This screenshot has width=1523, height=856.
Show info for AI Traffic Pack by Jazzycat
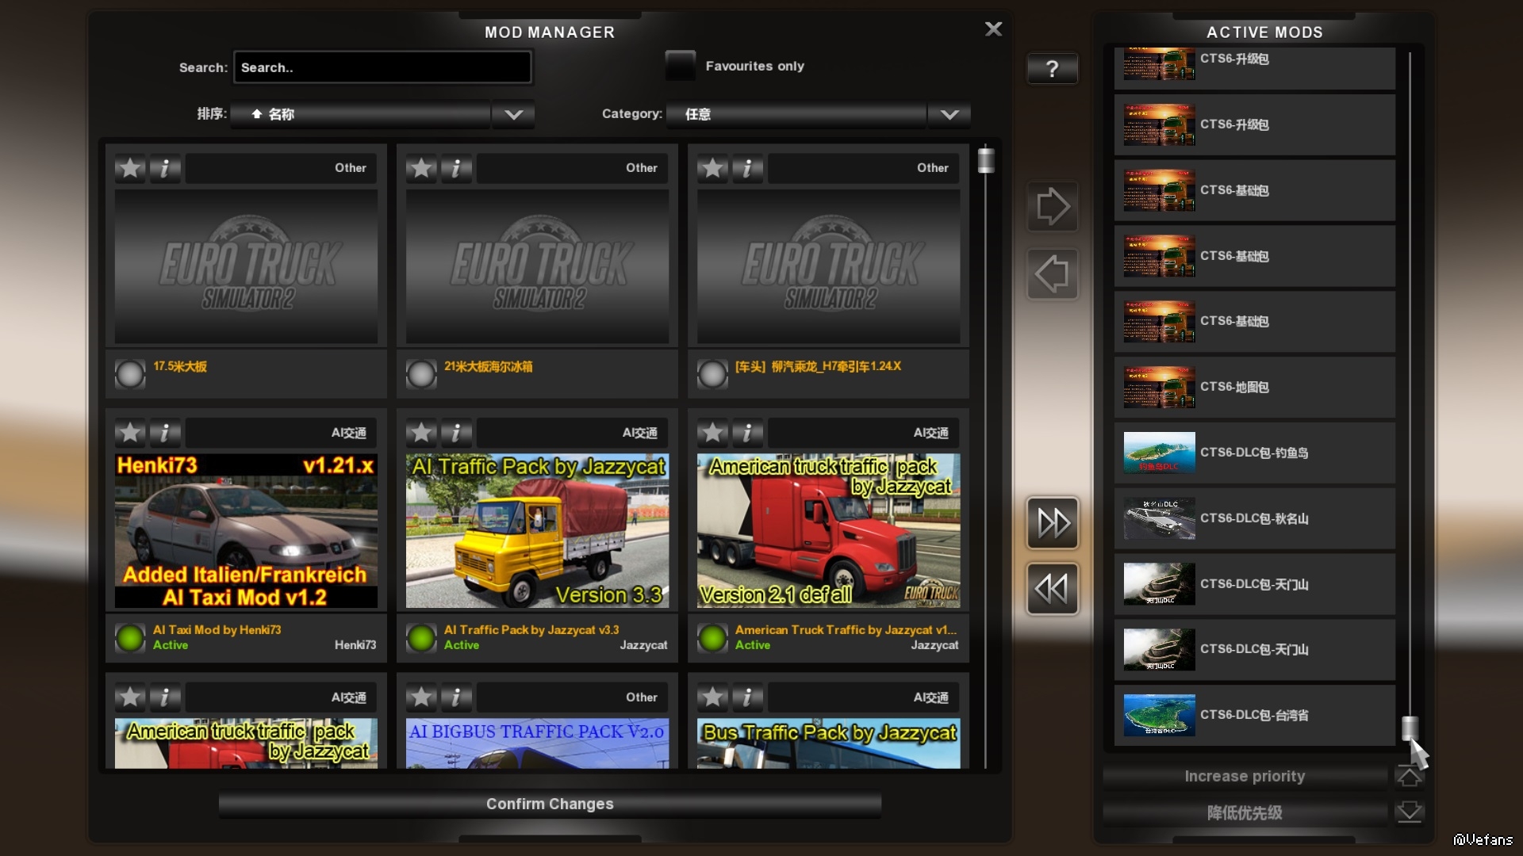(456, 433)
